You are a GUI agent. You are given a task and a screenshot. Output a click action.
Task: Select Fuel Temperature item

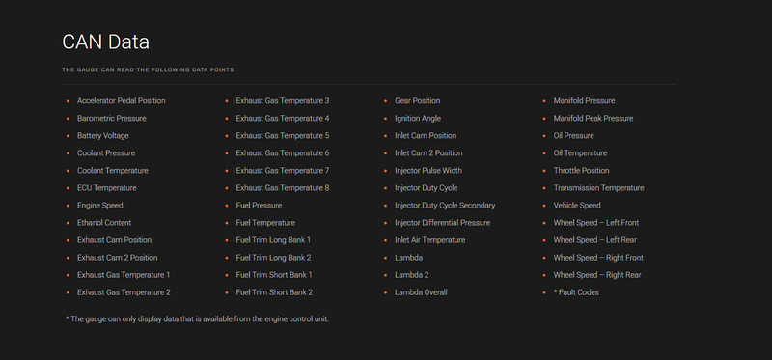tap(265, 223)
